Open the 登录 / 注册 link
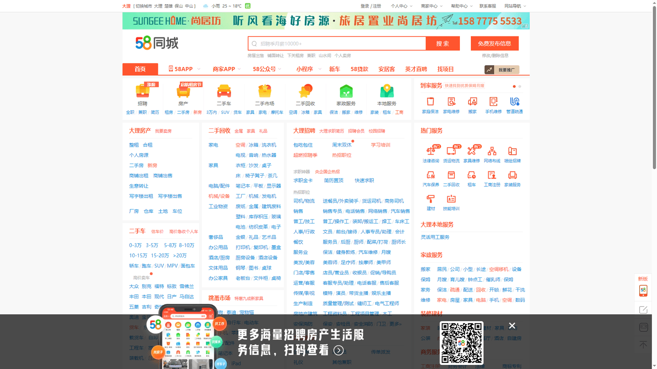657x369 pixels. (370, 6)
